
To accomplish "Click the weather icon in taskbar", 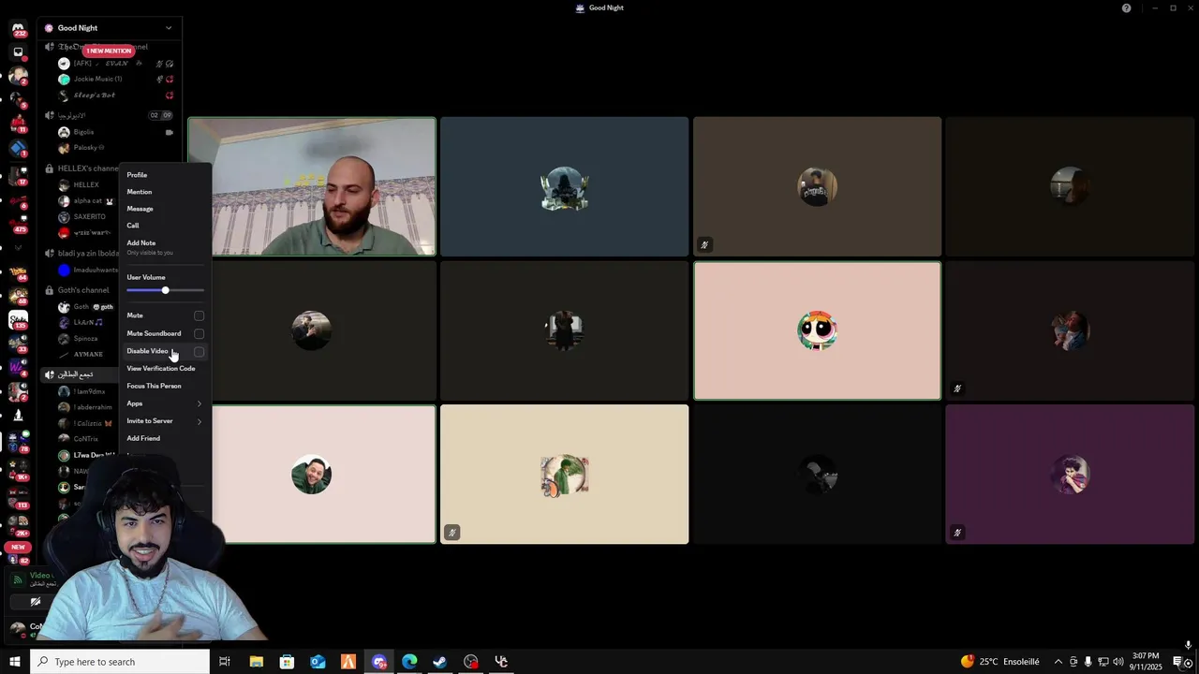I will coord(968,661).
